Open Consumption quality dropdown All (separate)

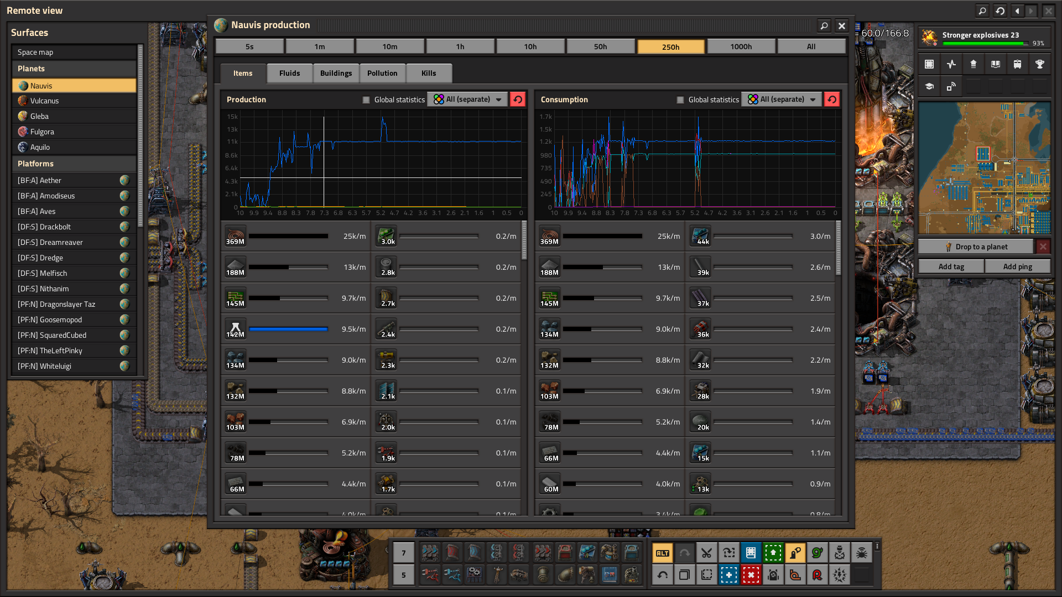click(x=782, y=99)
